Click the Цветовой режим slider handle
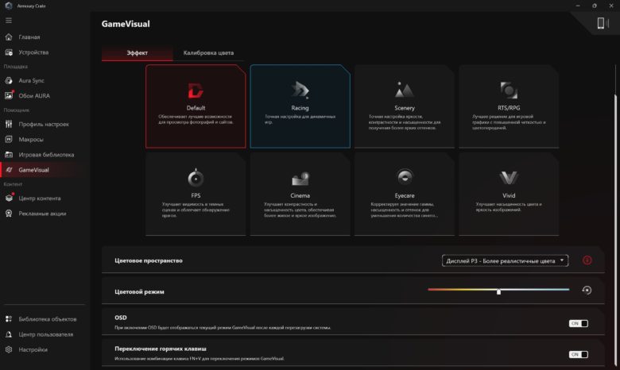 pos(498,291)
